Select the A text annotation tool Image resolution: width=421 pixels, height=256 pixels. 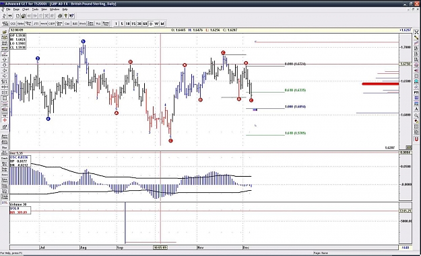click(x=416, y=109)
